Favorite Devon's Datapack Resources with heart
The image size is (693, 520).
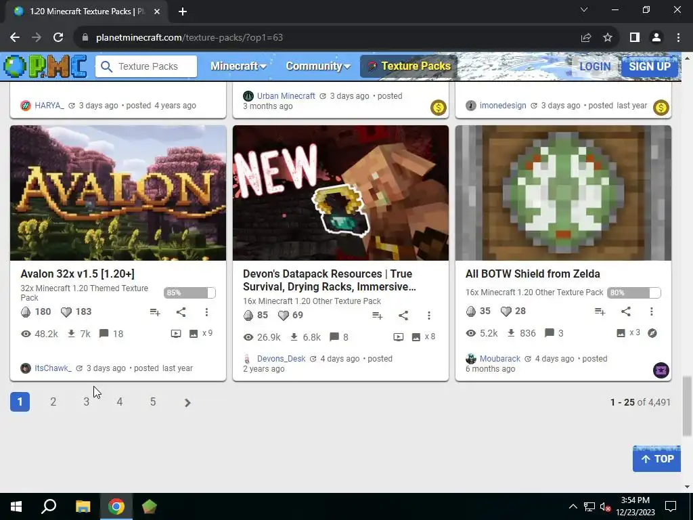coord(284,316)
